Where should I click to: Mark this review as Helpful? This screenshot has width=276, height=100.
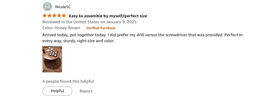pos(57,91)
